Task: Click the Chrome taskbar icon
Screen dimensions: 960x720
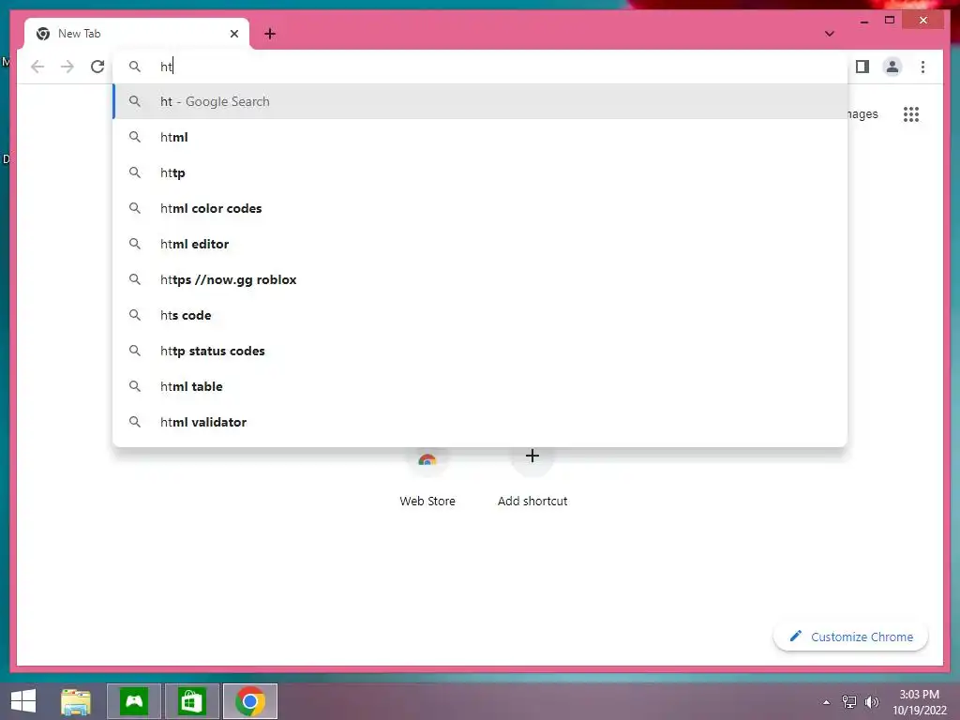Action: [x=249, y=701]
